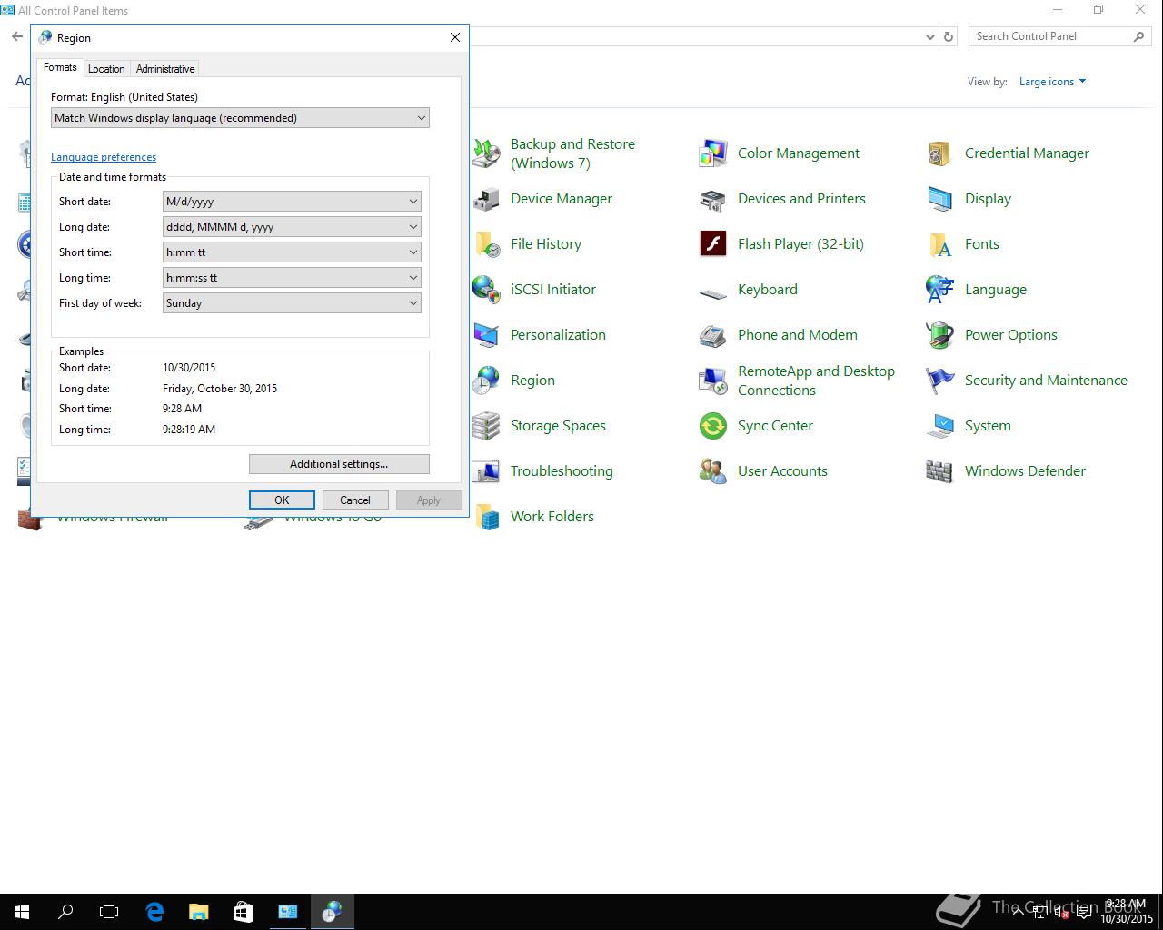
Task: Open the Fonts icon
Action: point(940,244)
